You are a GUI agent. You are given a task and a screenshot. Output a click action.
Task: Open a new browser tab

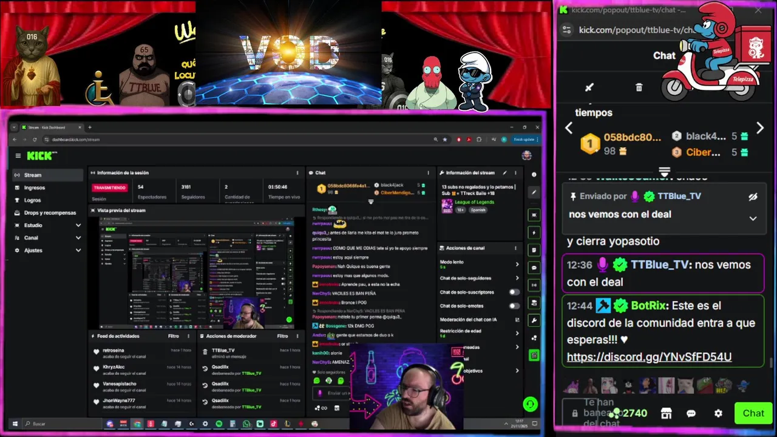click(x=89, y=127)
